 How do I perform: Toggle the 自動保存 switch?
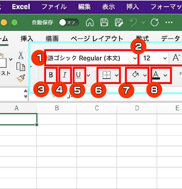(x=69, y=22)
